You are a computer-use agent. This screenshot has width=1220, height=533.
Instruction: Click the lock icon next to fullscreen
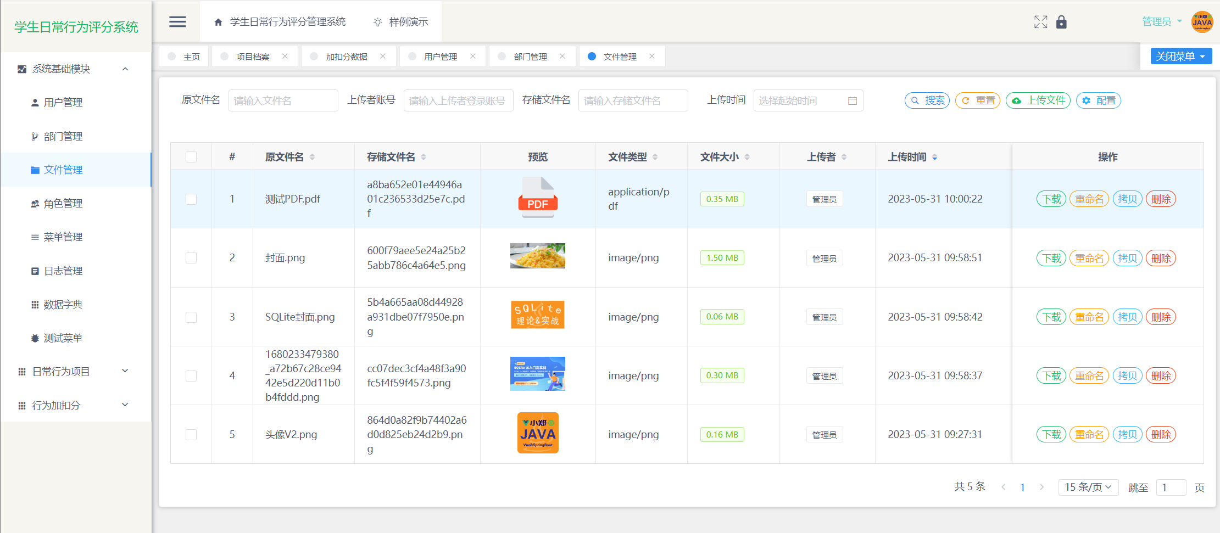click(1061, 23)
